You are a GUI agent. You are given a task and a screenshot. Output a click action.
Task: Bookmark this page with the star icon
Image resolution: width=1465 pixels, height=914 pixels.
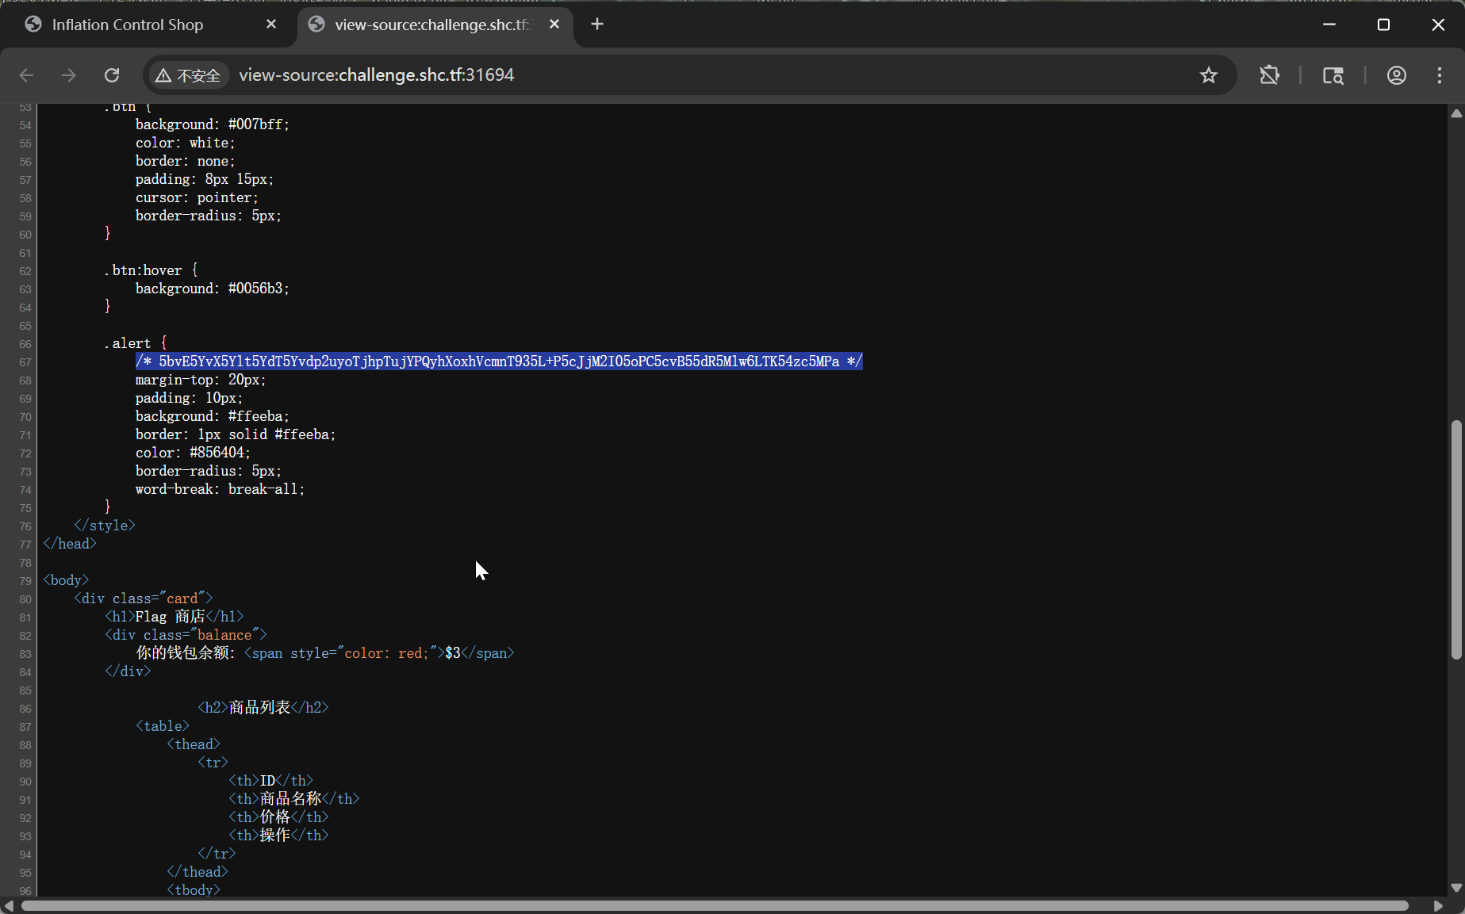point(1208,75)
